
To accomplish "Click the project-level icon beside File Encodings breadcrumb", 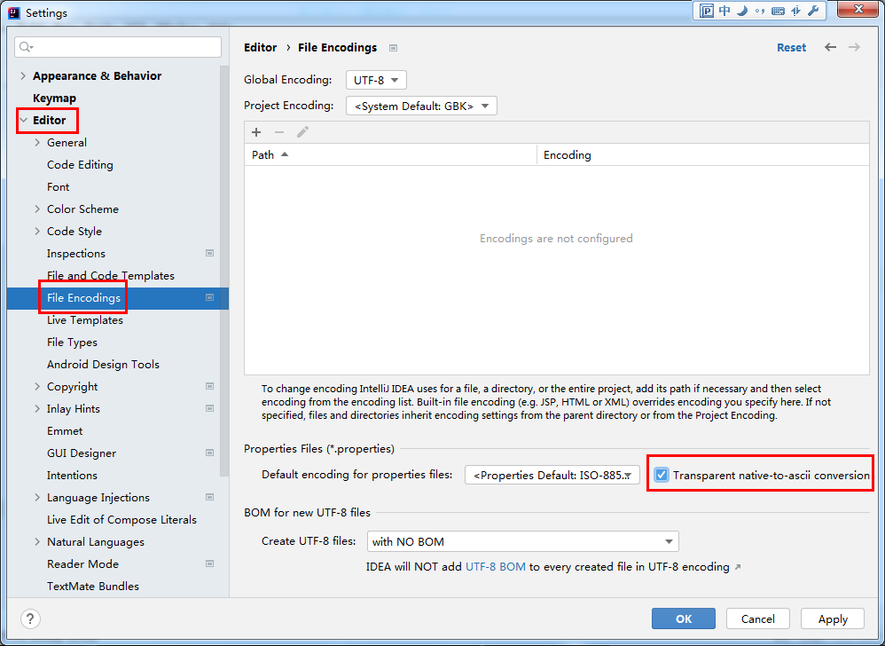I will click(394, 48).
